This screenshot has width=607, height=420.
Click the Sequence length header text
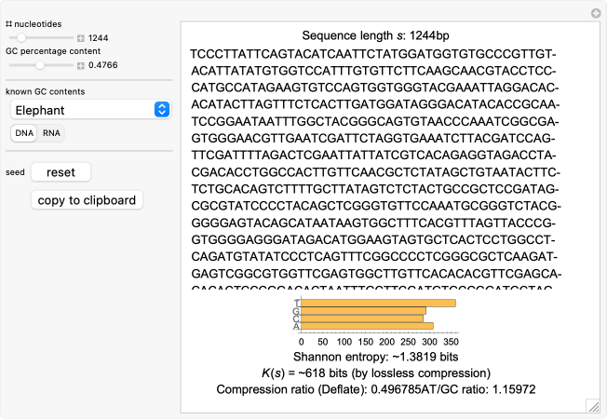pyautogui.click(x=390, y=34)
